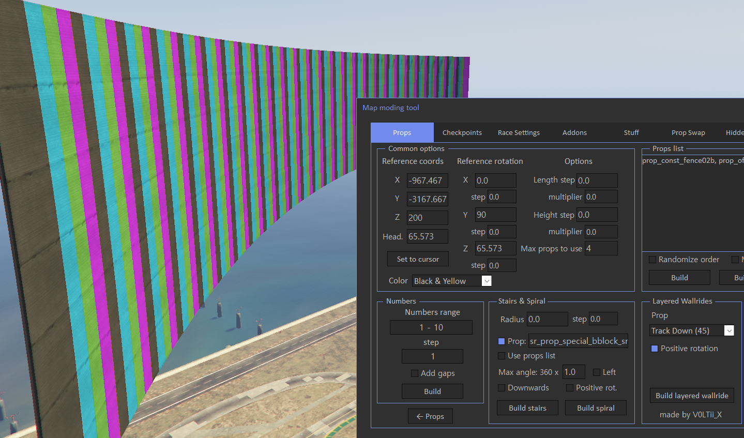Check the Use props list option
744x438 pixels.
tap(502, 356)
